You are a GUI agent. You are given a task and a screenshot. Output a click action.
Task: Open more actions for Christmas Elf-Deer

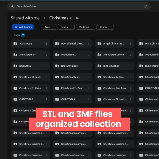(89, 88)
